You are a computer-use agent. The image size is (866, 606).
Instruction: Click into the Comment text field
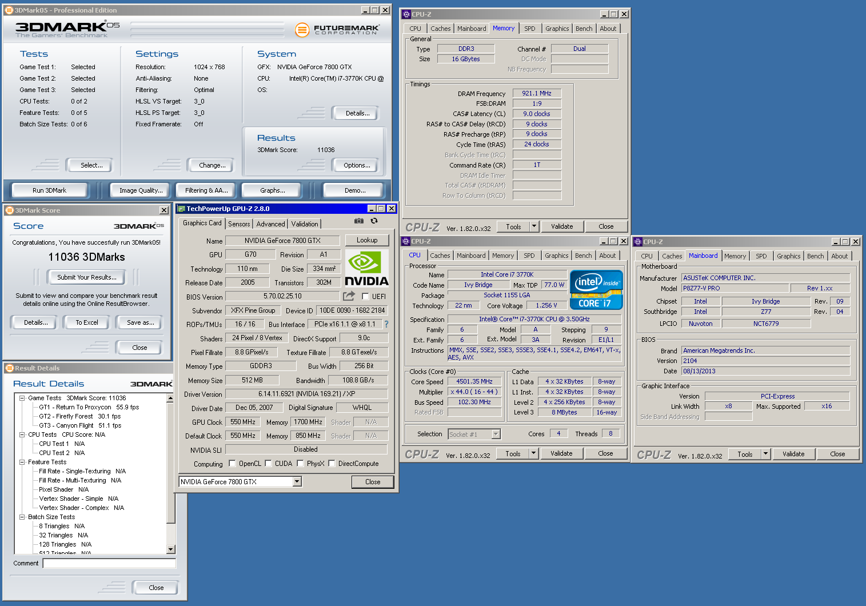coord(109,564)
